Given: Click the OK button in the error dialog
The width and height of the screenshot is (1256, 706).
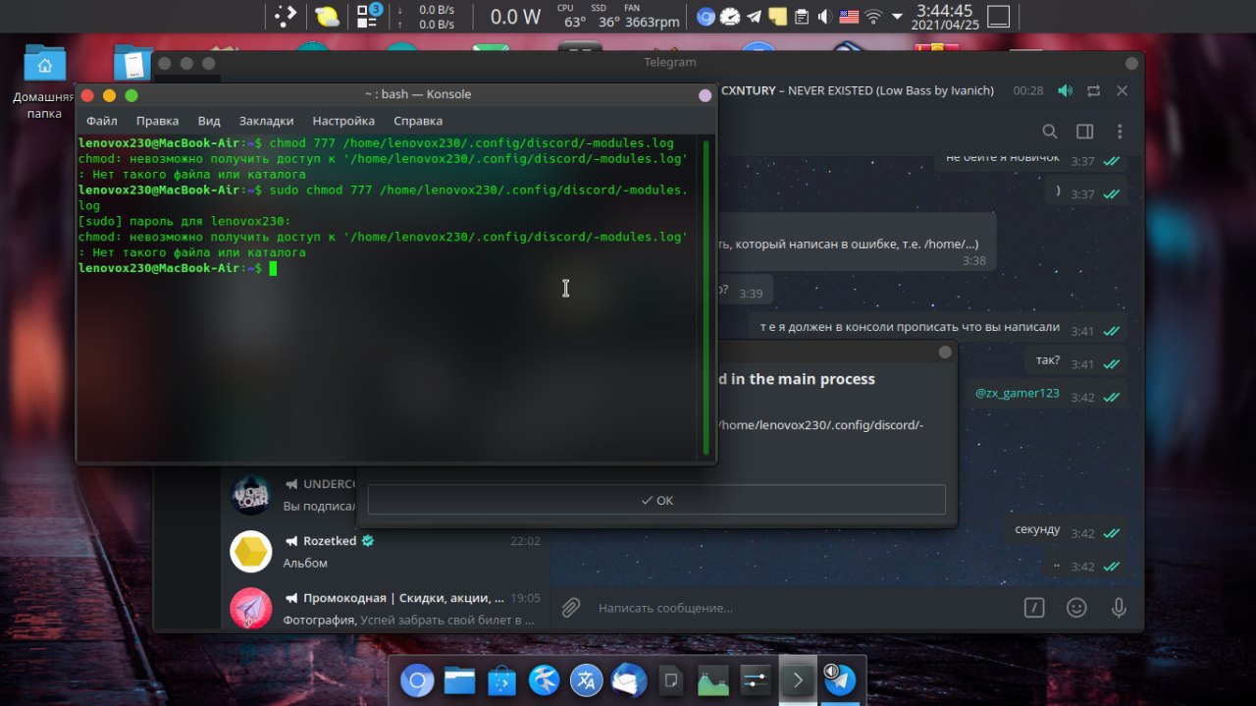Looking at the screenshot, I should click(x=656, y=500).
